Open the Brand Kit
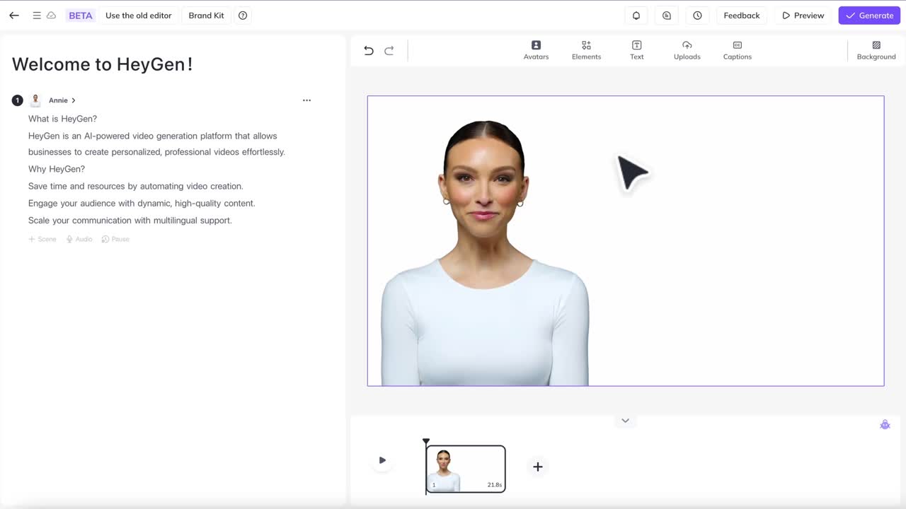 [206, 16]
